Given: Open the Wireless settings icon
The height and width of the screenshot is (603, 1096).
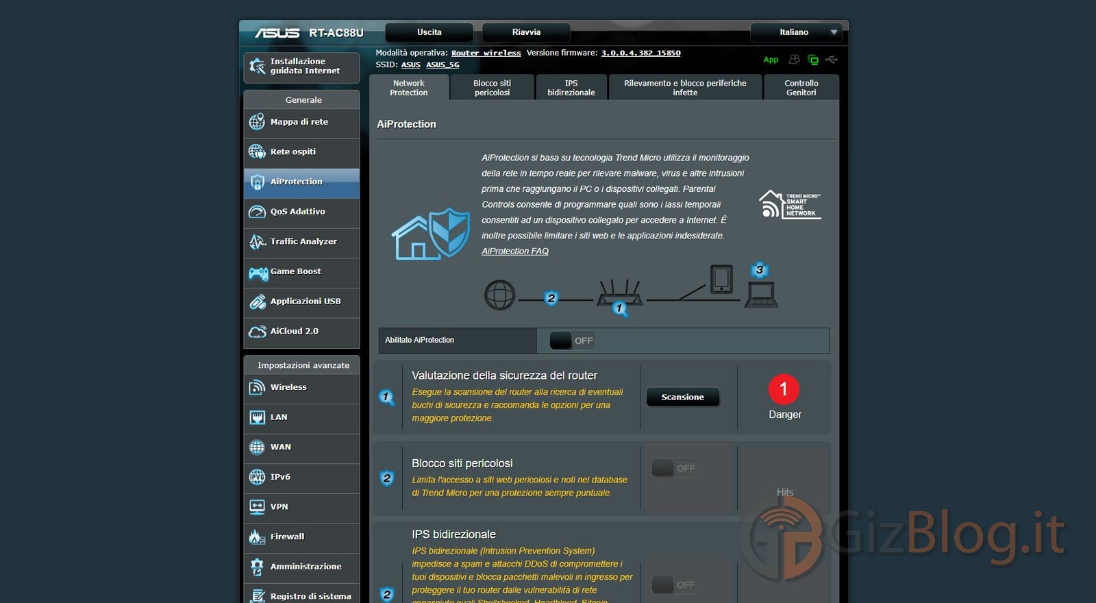Looking at the screenshot, I should point(257,388).
